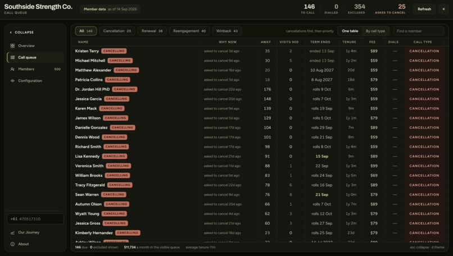The height and width of the screenshot is (256, 453).
Task: Click Lisa Kennedy's 15 Sep term end
Action: pos(321,156)
